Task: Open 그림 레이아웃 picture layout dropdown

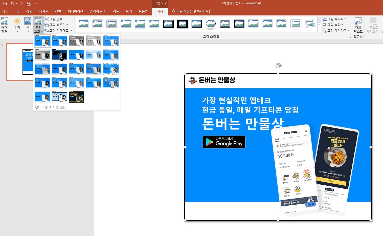Action: tap(336, 31)
